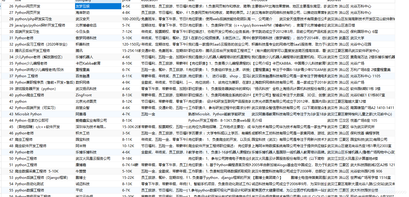
Task: Click company cell 数炽网络
Action: point(98,82)
